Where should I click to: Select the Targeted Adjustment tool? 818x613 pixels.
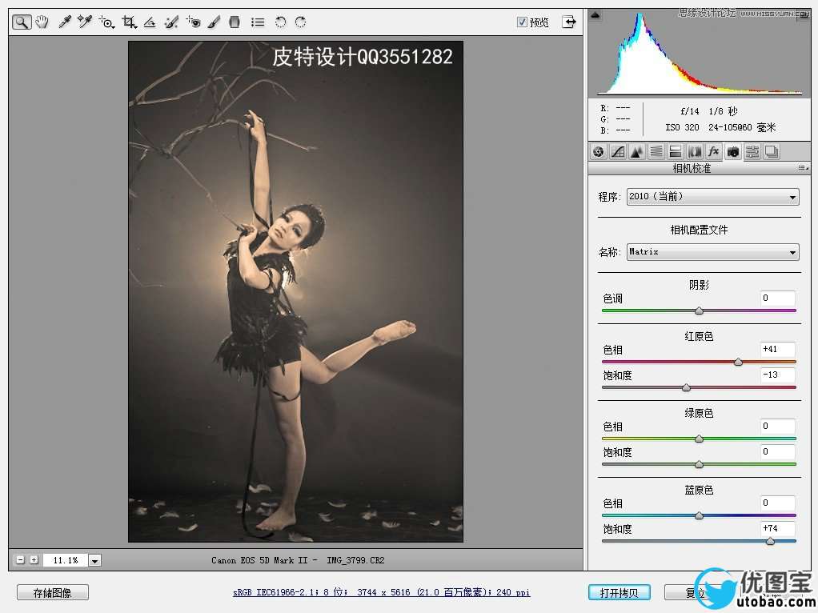[106, 22]
